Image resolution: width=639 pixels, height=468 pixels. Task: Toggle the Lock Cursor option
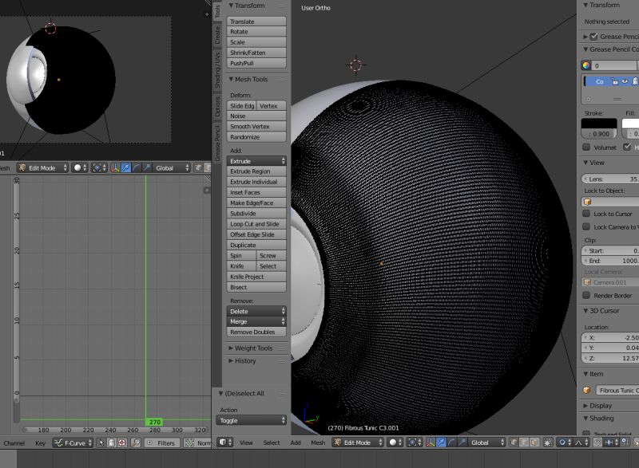(x=588, y=214)
